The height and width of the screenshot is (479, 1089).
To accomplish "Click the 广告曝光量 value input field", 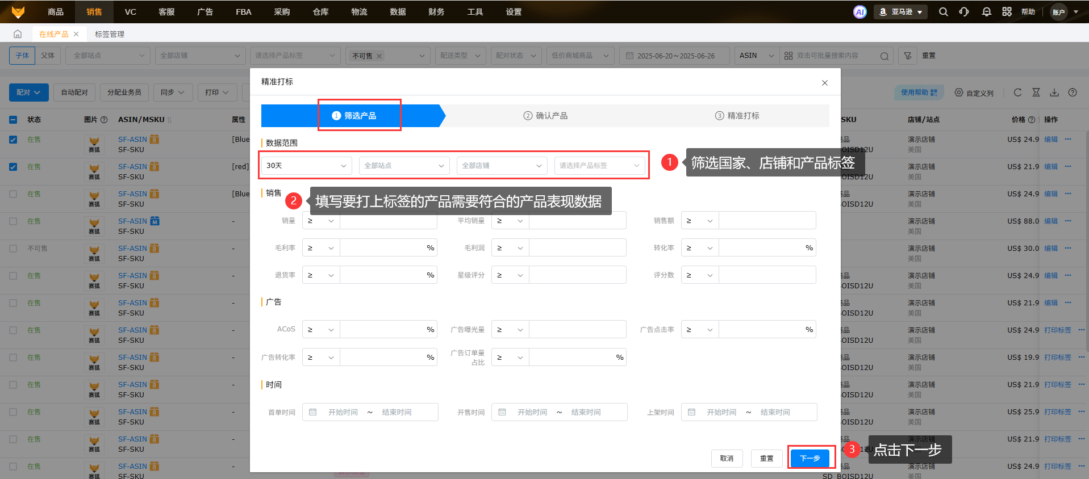I will pos(578,329).
